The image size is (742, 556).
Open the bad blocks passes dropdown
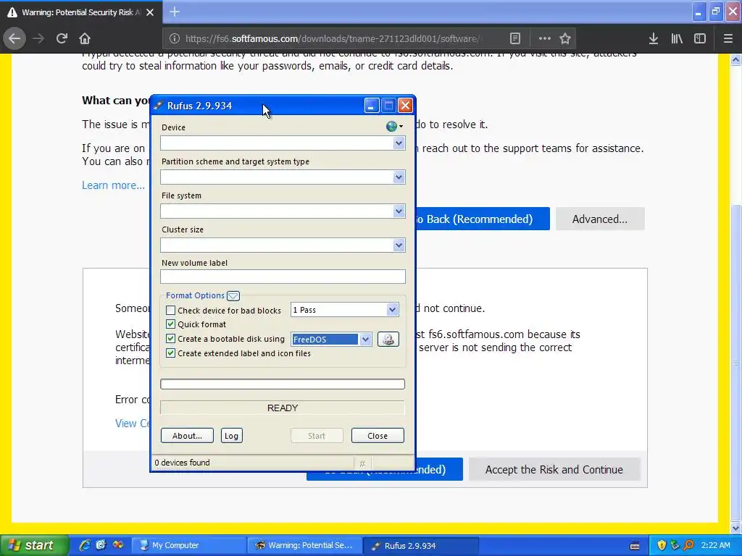tap(344, 310)
